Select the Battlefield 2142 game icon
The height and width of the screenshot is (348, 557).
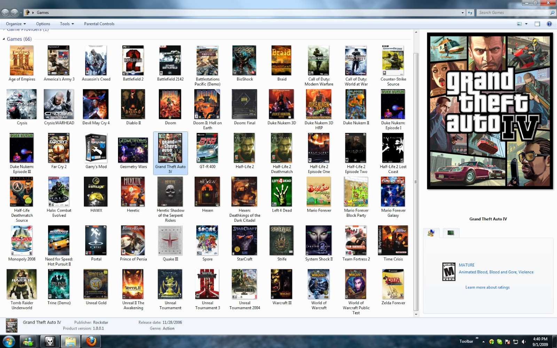[170, 61]
